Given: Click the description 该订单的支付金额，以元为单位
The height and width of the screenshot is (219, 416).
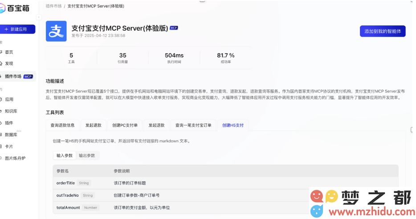Looking at the screenshot, I should [x=142, y=207].
